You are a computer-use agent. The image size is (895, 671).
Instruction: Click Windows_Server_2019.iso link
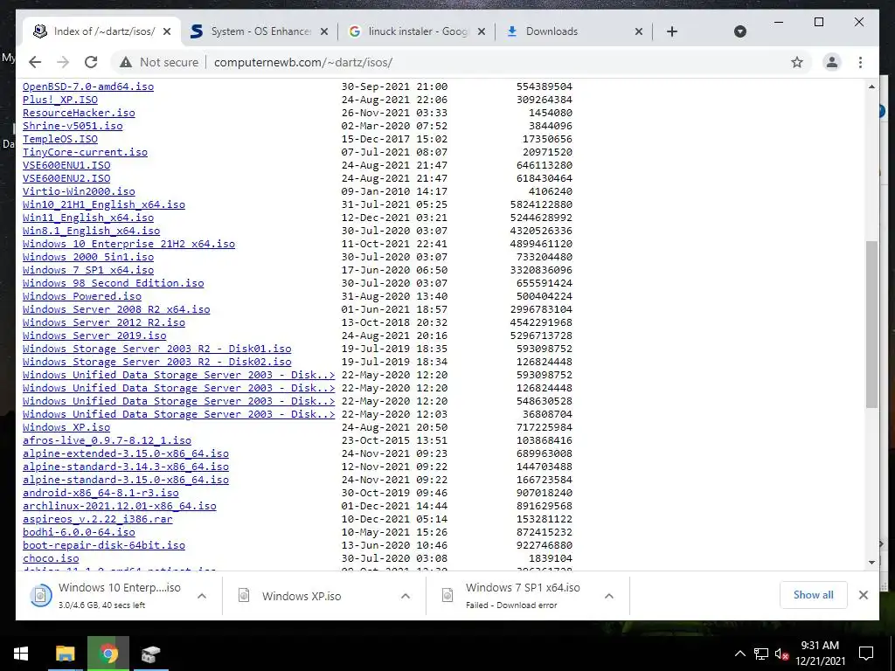pos(94,336)
